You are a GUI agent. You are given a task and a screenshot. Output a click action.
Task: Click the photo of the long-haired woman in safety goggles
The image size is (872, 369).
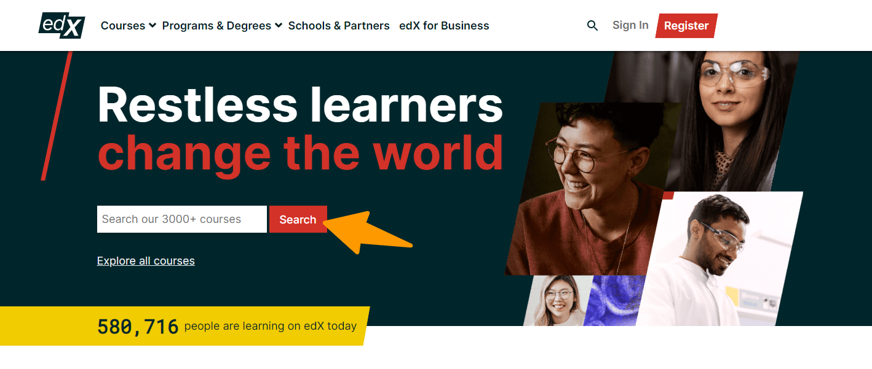pos(732,111)
